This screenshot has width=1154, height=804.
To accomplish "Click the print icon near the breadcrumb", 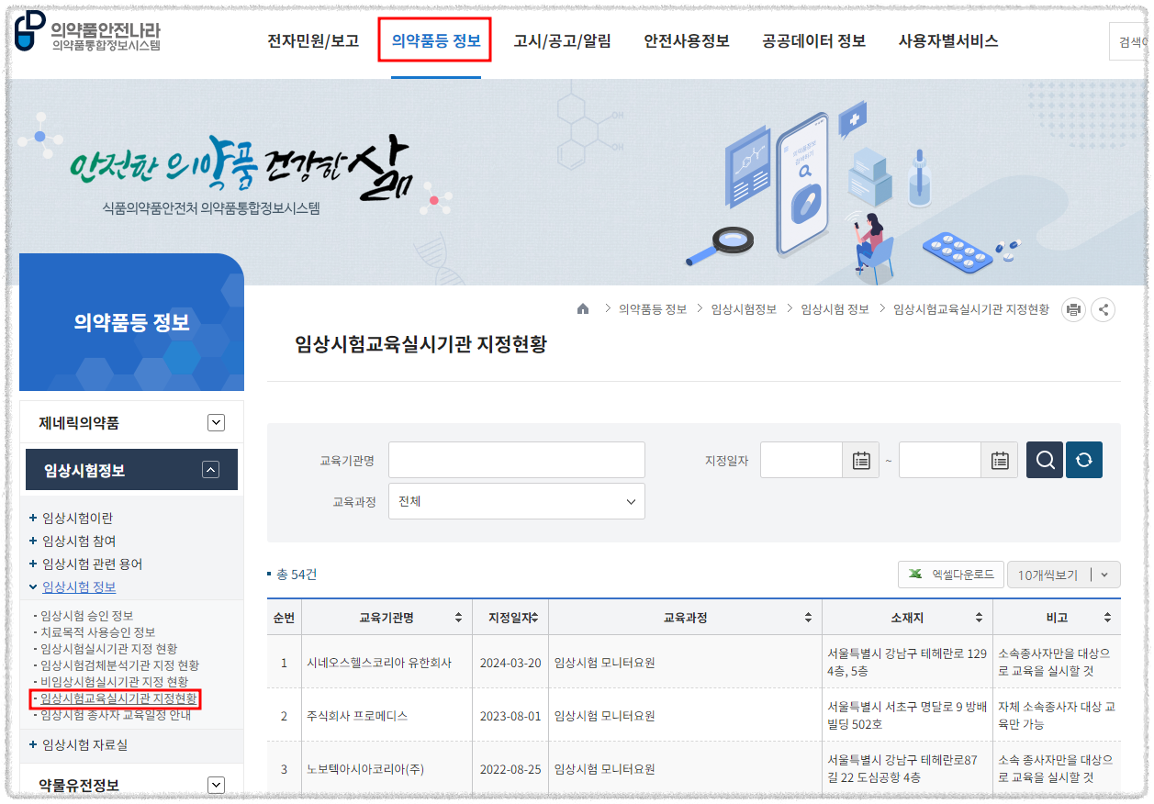I will tap(1073, 309).
